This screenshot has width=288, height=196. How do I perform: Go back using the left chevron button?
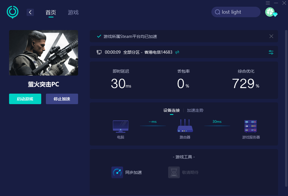point(30,13)
